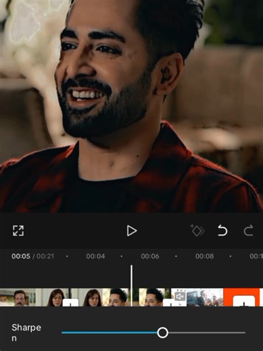
Task: Tap the video preview of the smiling man
Action: tap(131, 106)
